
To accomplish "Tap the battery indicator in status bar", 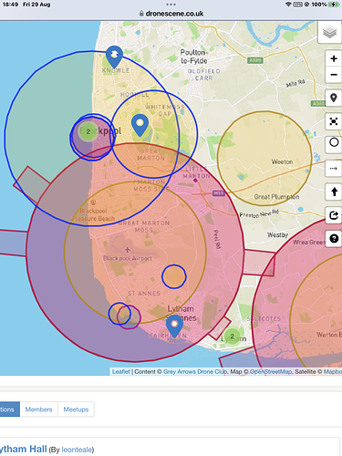I will pos(334,5).
